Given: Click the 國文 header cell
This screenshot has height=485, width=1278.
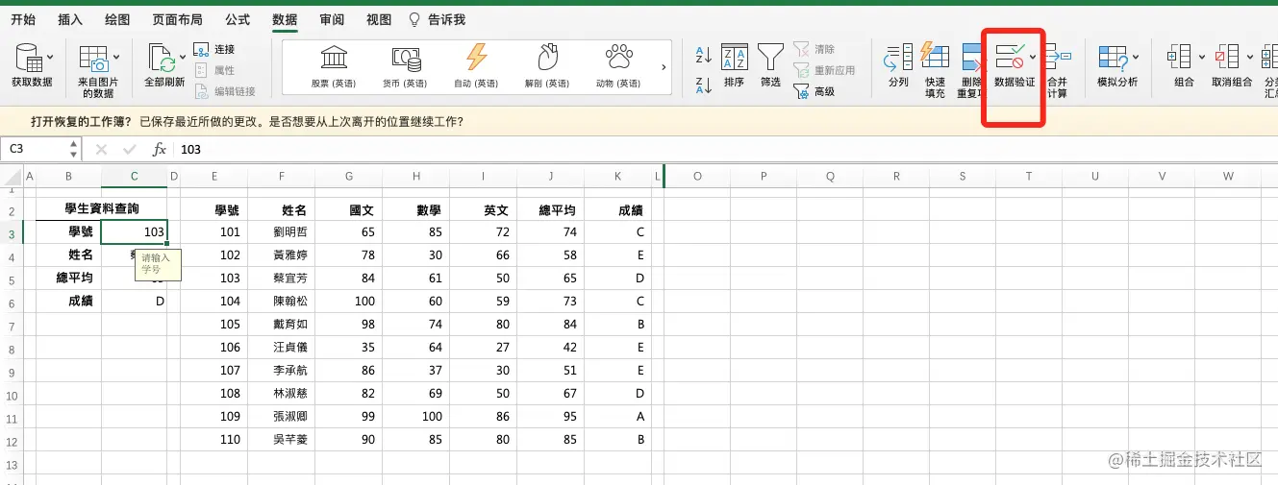Looking at the screenshot, I should [348, 209].
